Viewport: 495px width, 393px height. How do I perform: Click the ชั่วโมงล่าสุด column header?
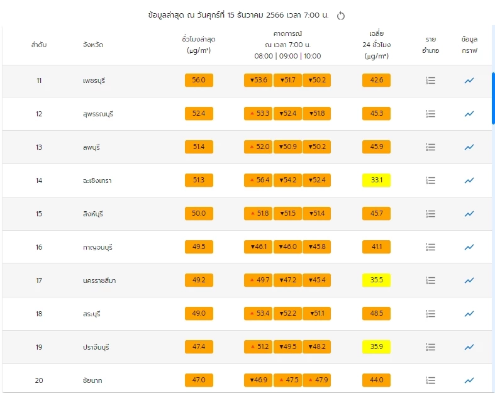199,45
